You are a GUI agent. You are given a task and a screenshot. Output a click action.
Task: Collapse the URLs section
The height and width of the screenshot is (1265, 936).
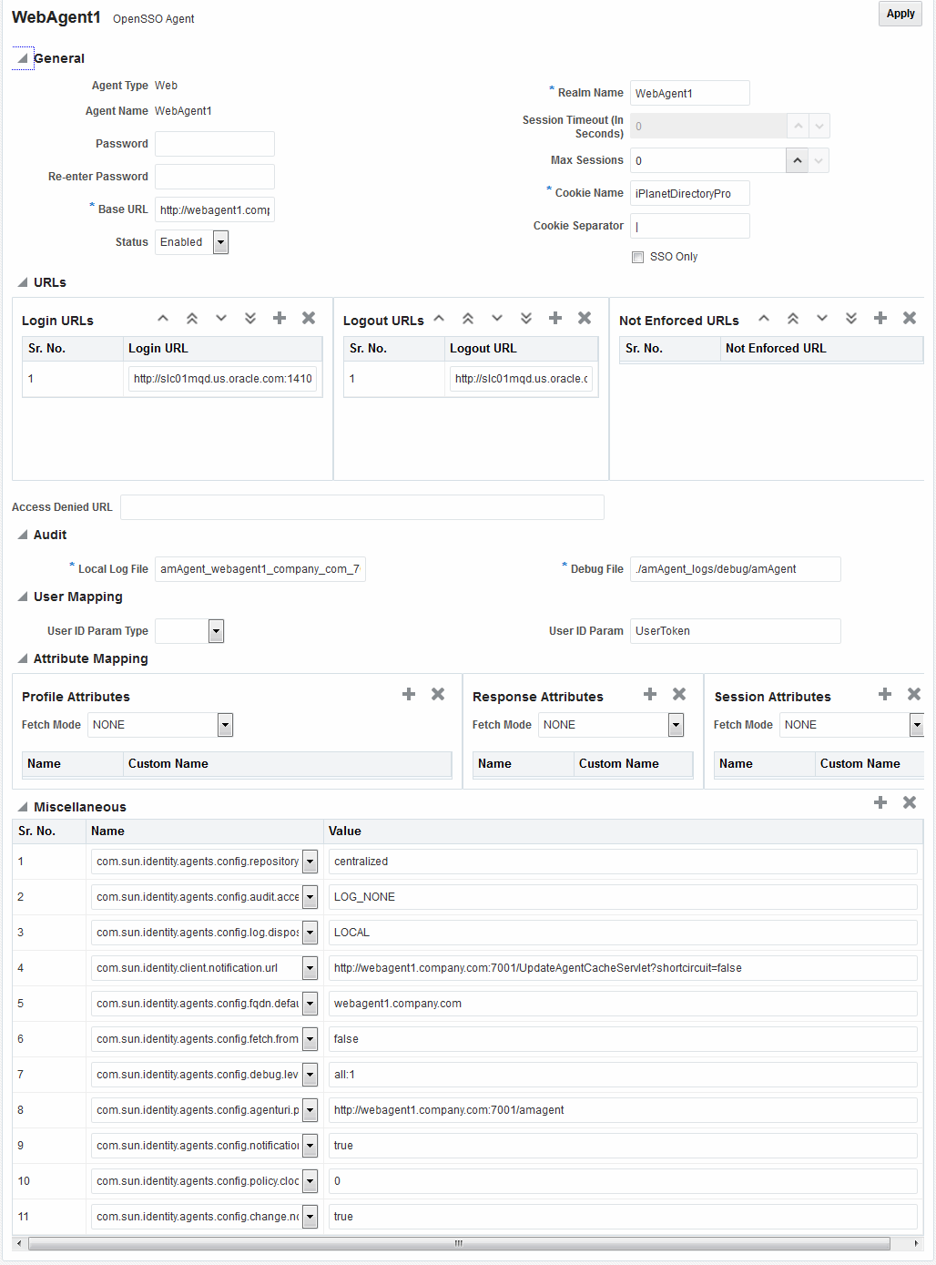(23, 282)
